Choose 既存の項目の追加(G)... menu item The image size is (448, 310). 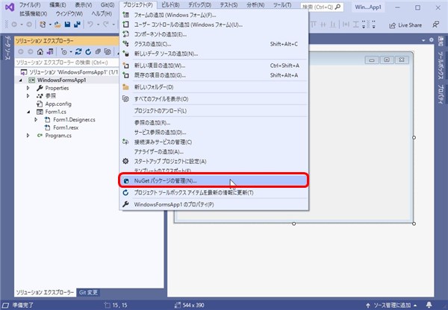pos(214,75)
